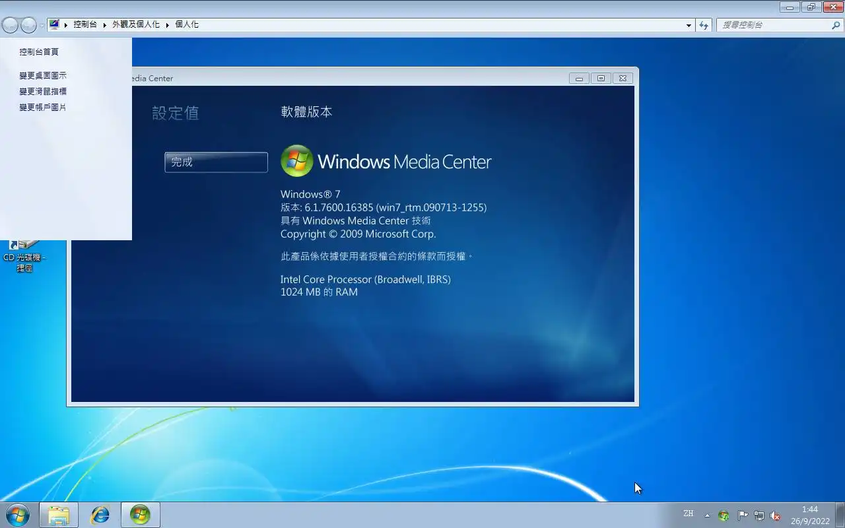
Task: Select 個人化 in the address breadcrumb
Action: pyautogui.click(x=187, y=24)
